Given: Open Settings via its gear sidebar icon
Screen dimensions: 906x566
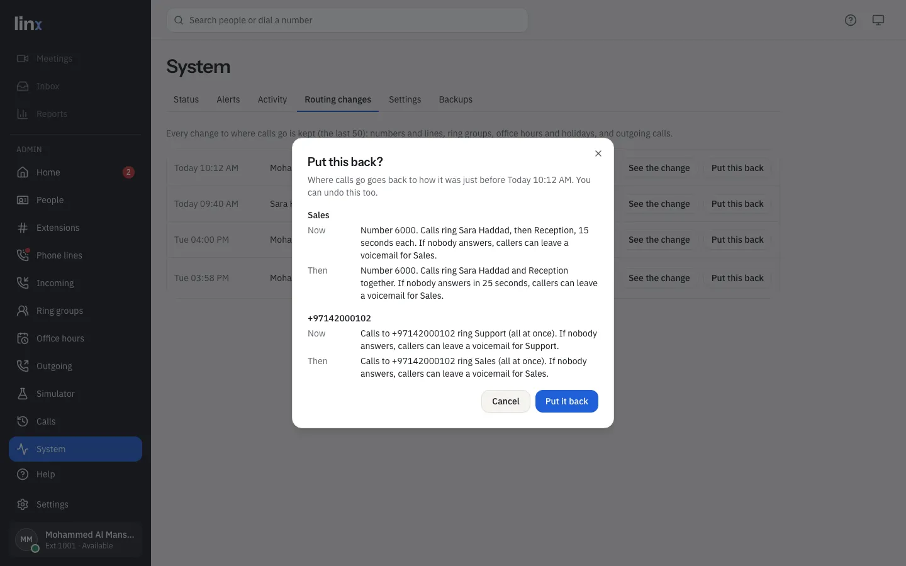Looking at the screenshot, I should 23,504.
